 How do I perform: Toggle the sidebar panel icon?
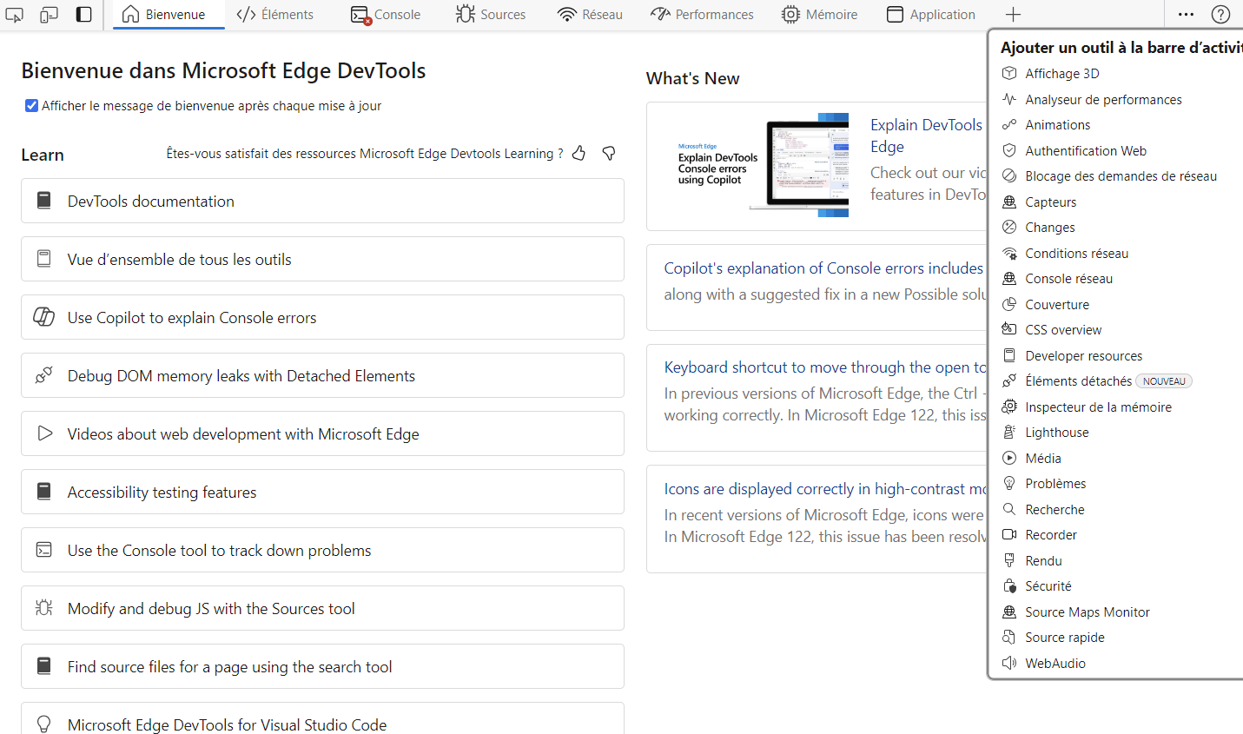coord(84,15)
